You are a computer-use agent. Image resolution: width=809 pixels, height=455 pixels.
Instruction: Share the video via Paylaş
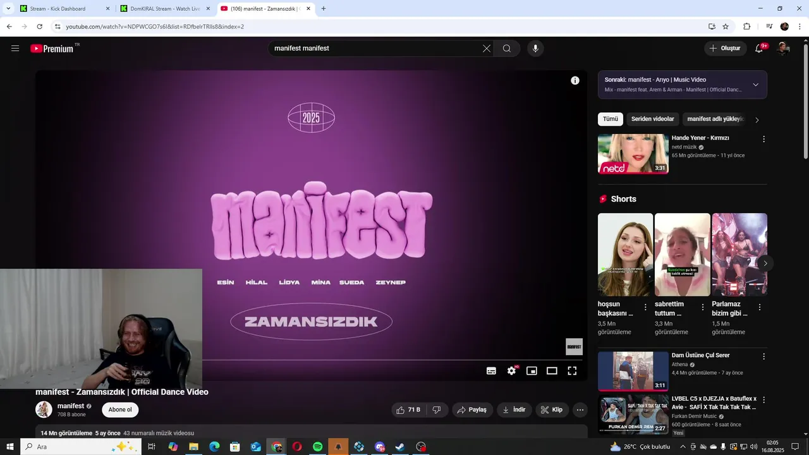click(x=472, y=410)
